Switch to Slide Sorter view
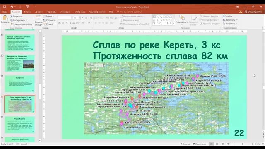 click(217, 144)
